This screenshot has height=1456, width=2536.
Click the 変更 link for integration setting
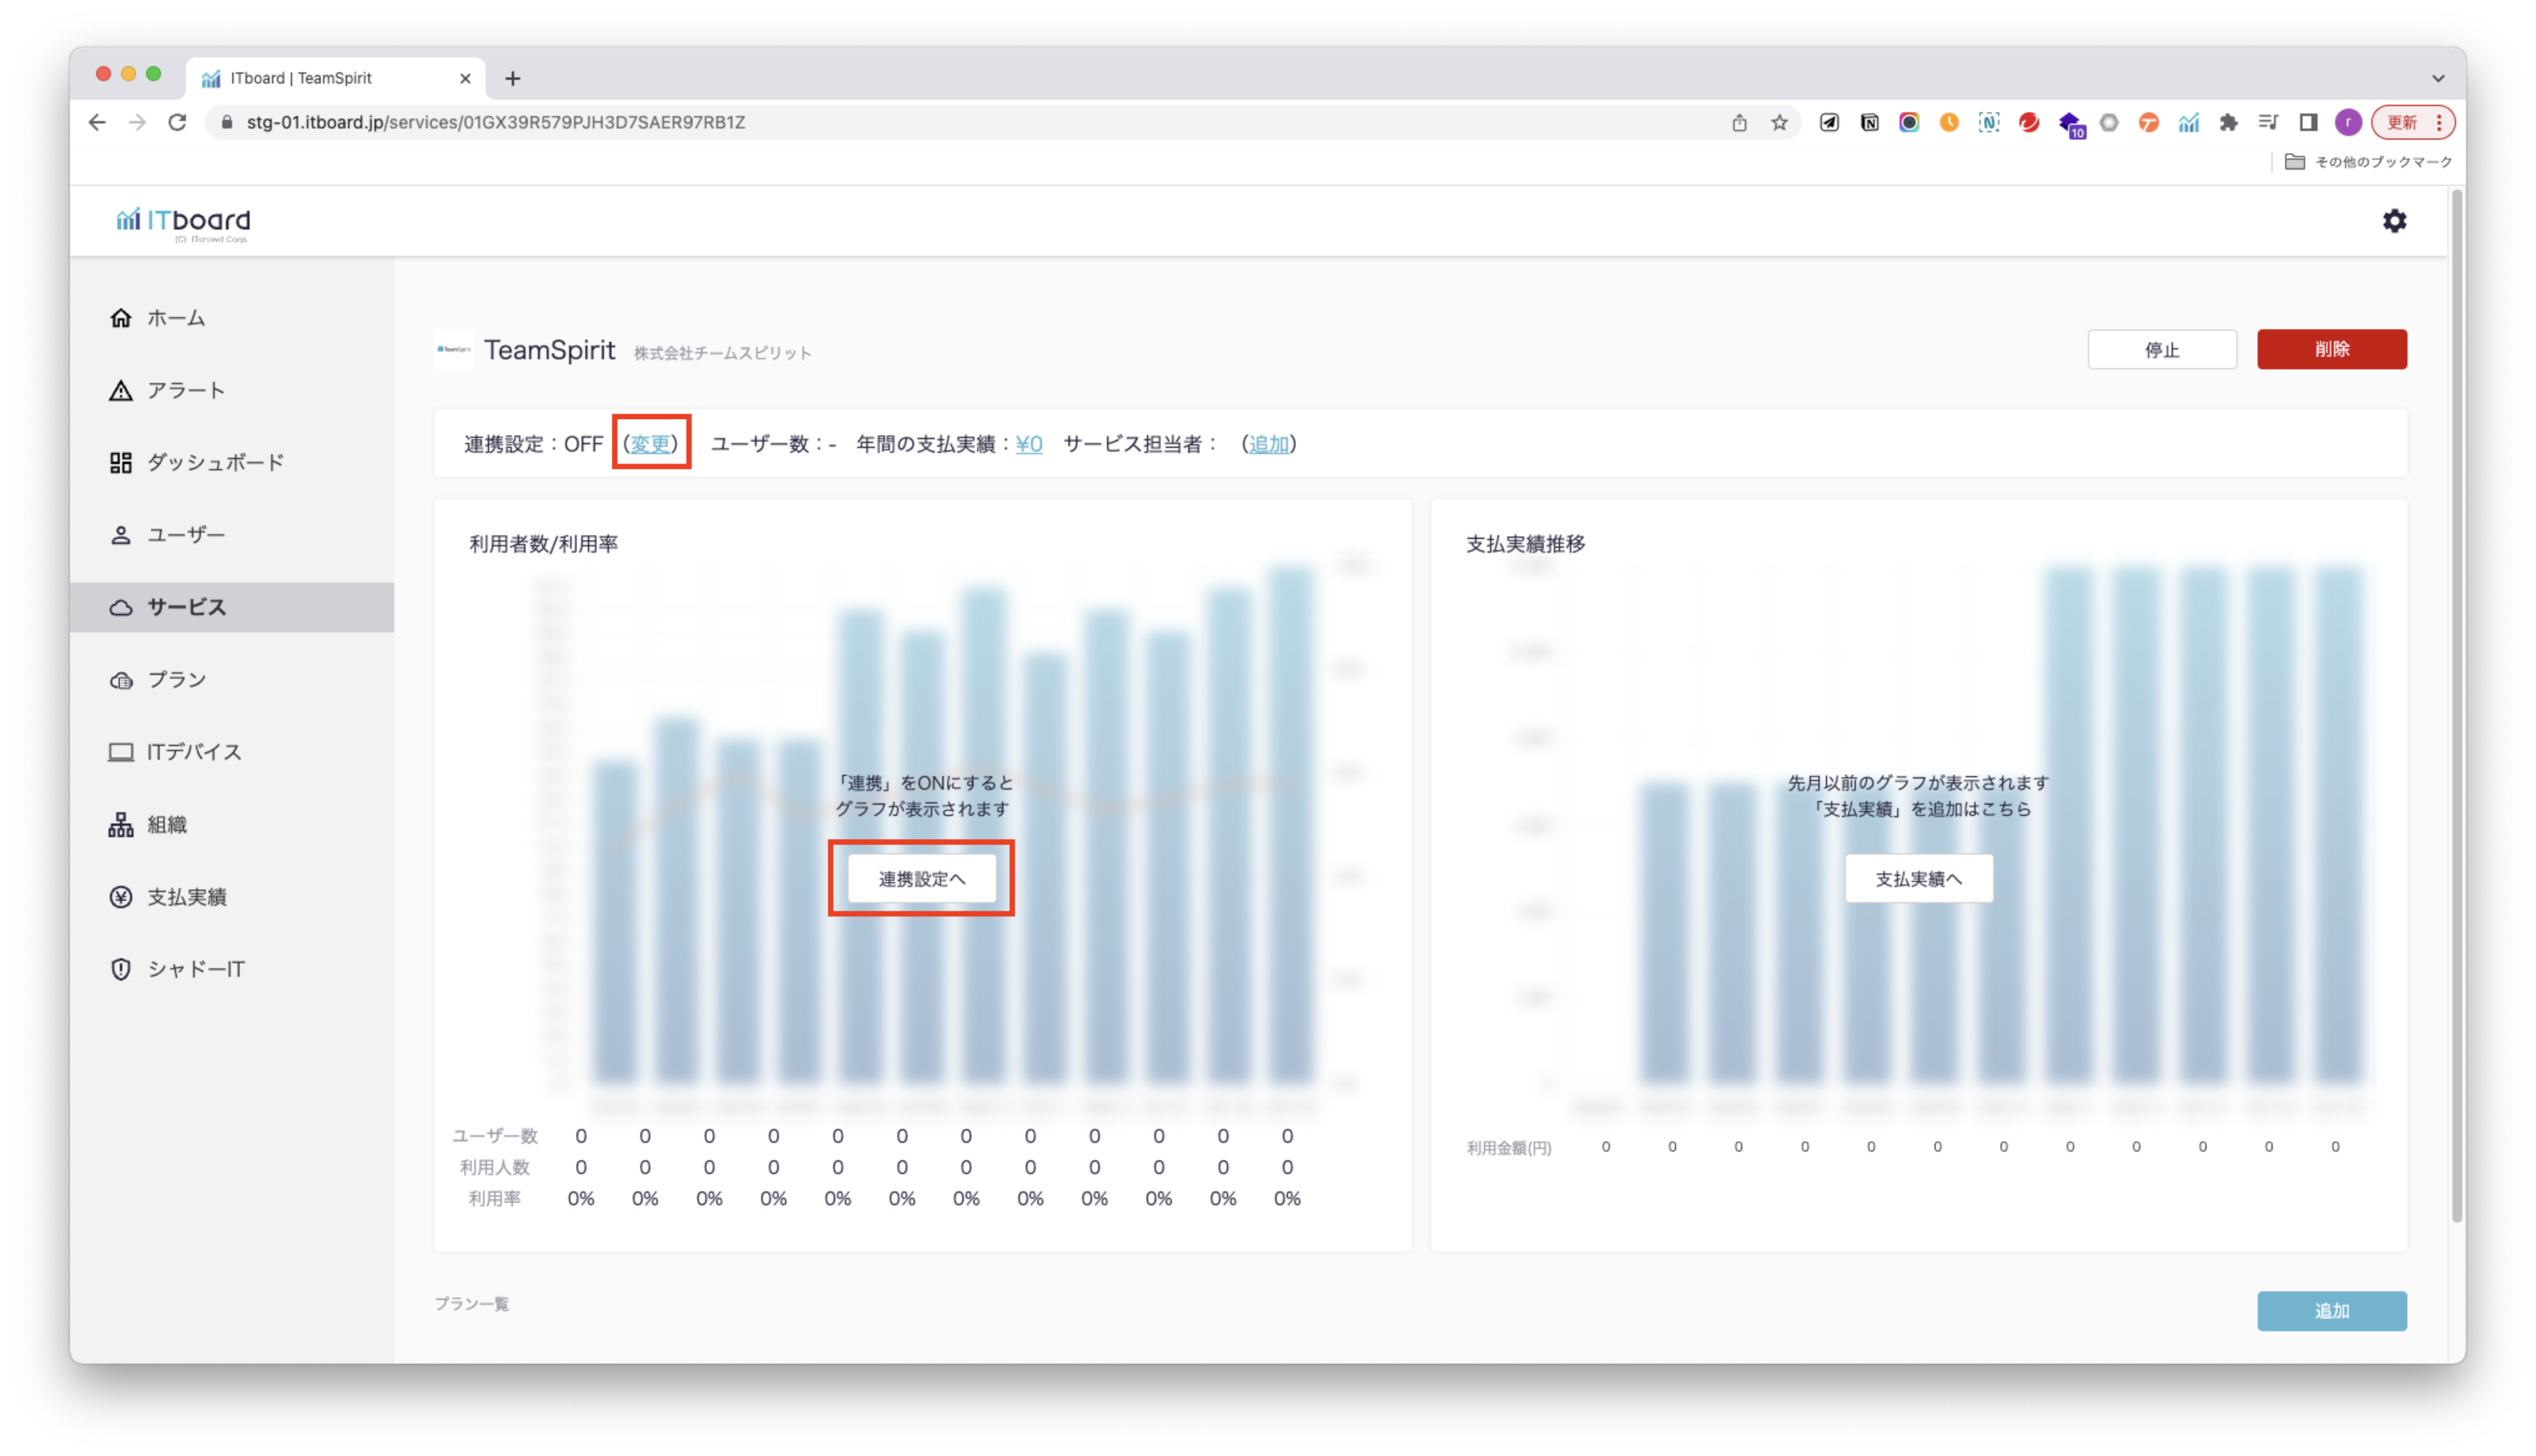(x=650, y=444)
